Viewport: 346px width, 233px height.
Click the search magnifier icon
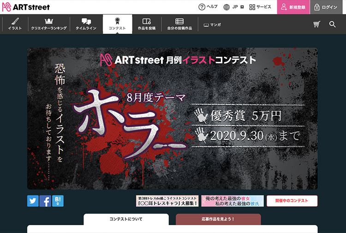[x=332, y=24]
